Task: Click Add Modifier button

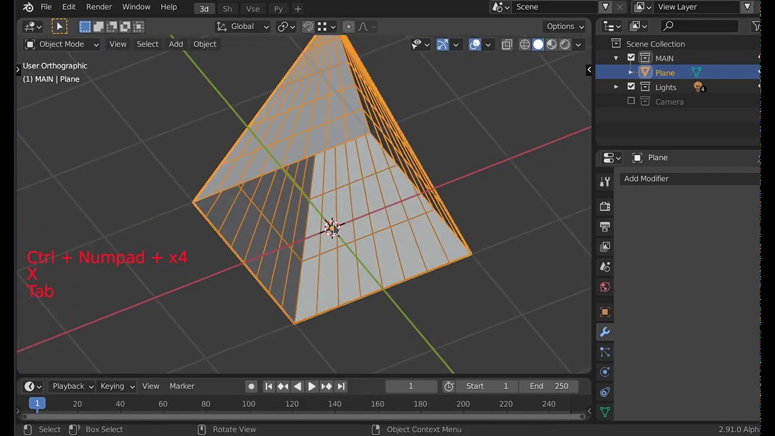Action: [x=690, y=179]
